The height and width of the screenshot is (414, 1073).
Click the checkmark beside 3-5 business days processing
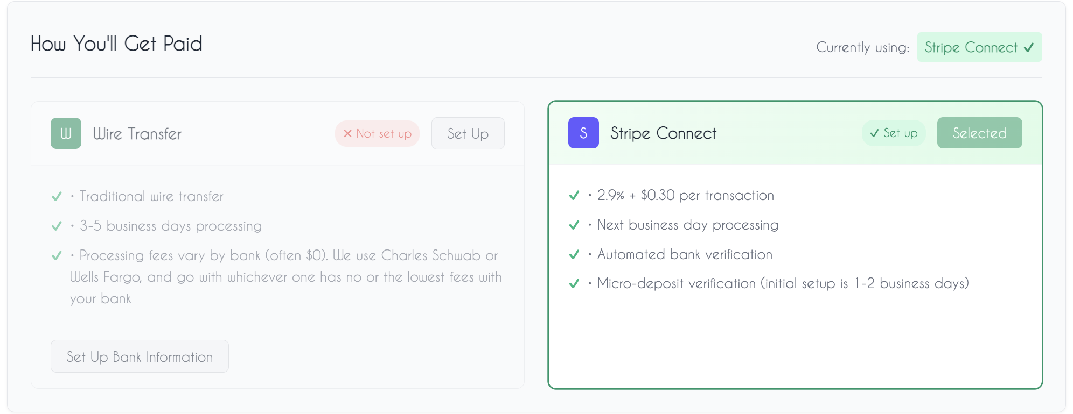(x=57, y=226)
